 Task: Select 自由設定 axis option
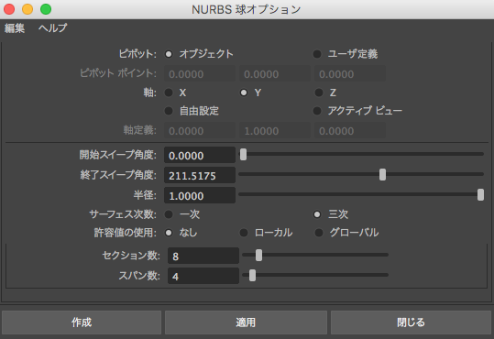click(169, 111)
